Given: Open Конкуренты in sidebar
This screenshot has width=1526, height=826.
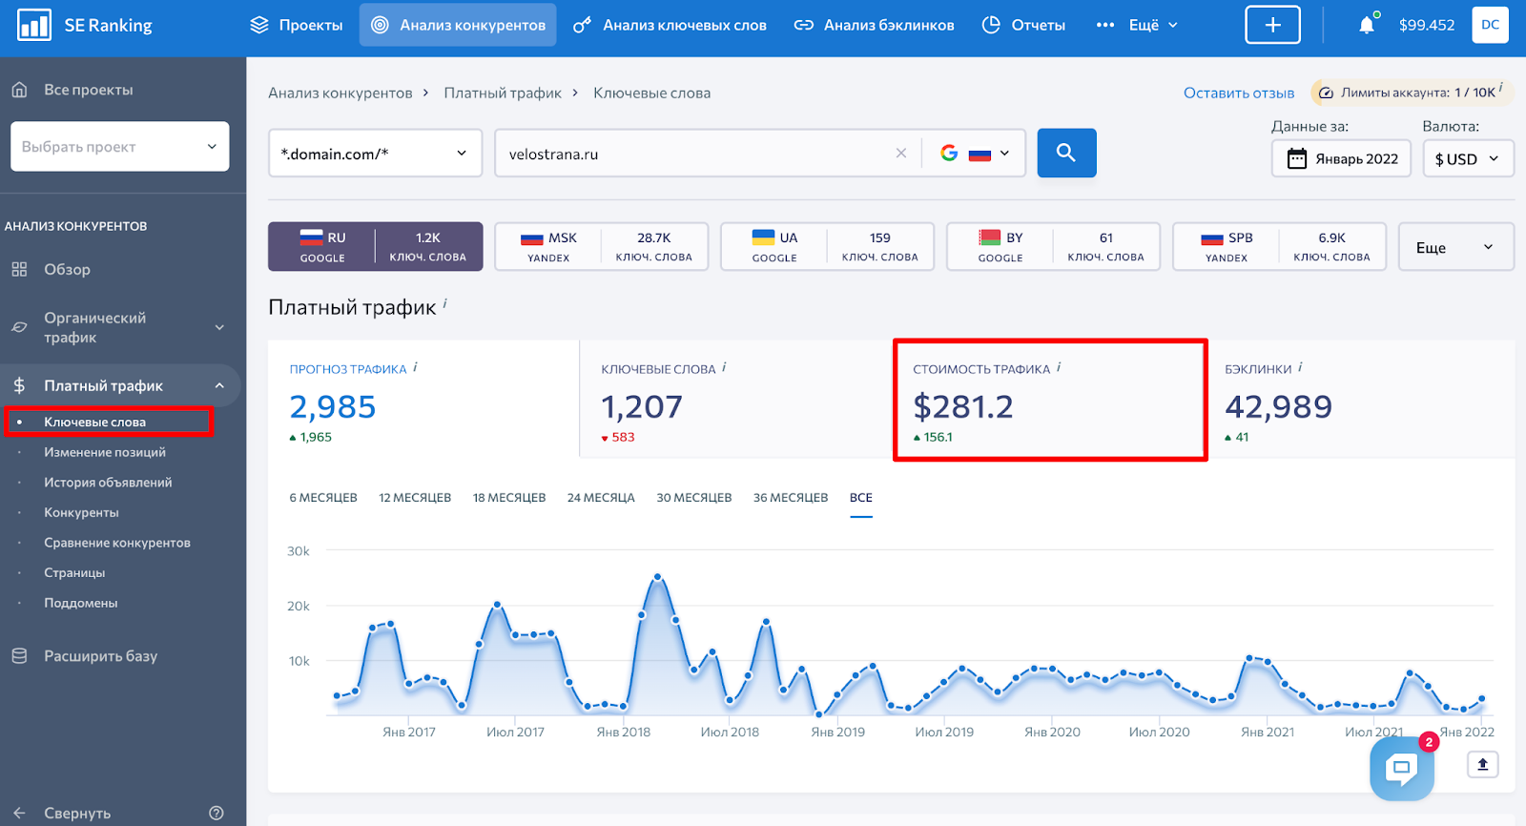Looking at the screenshot, I should tap(81, 512).
